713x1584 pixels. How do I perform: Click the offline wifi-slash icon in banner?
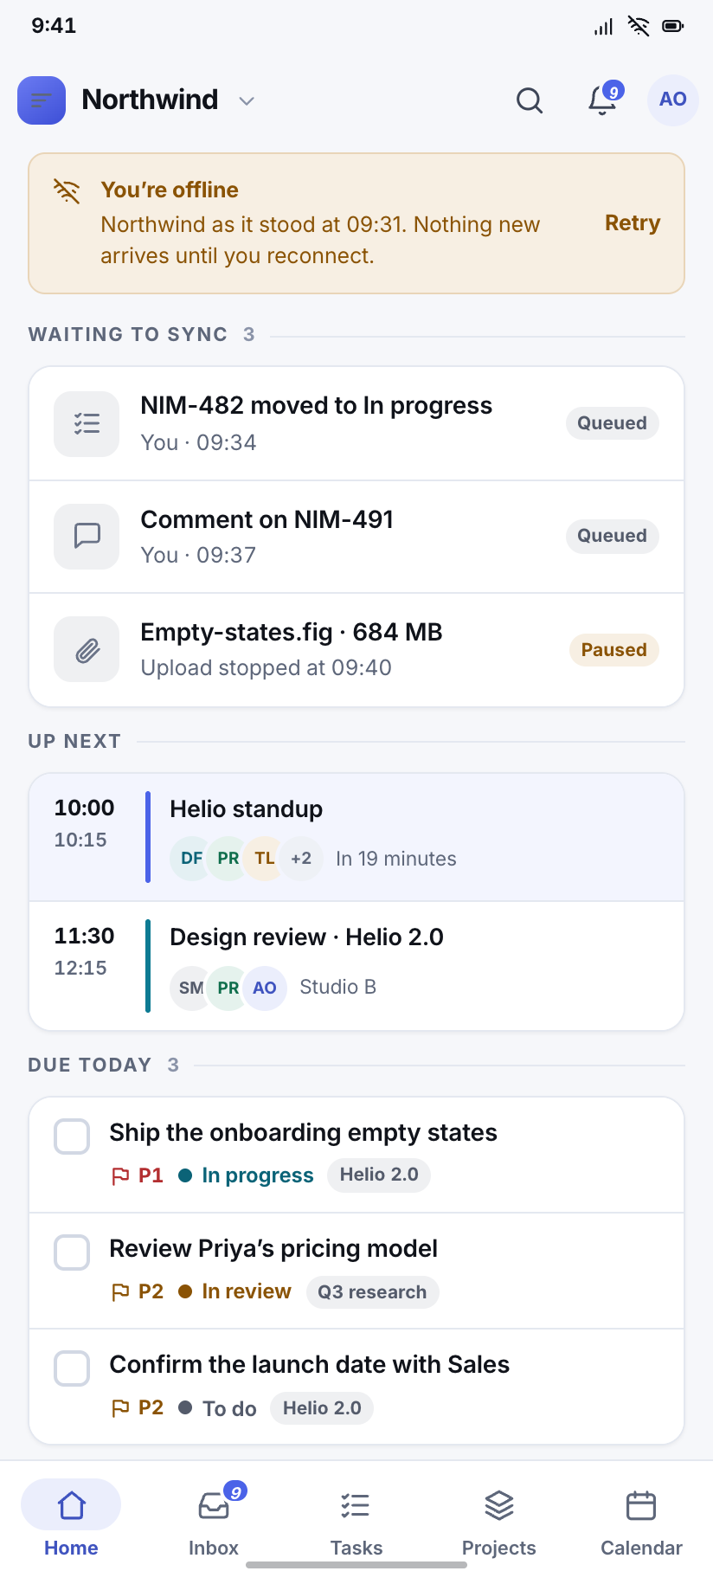[67, 190]
